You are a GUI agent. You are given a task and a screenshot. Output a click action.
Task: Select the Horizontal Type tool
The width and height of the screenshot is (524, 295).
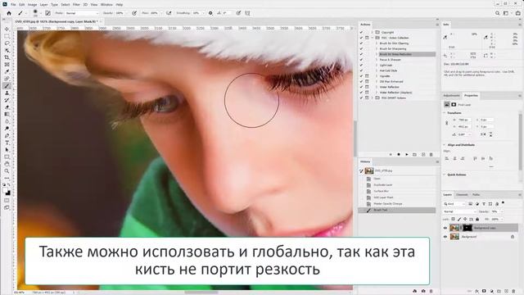(7, 143)
